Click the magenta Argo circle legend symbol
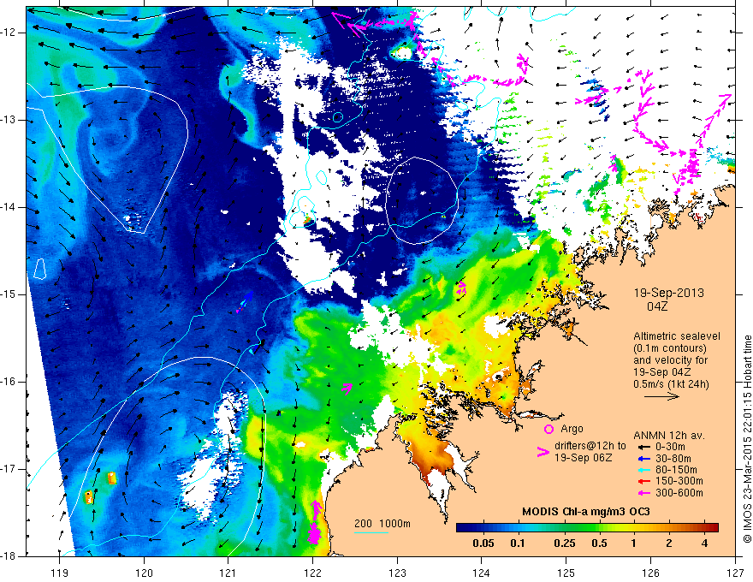 [548, 430]
